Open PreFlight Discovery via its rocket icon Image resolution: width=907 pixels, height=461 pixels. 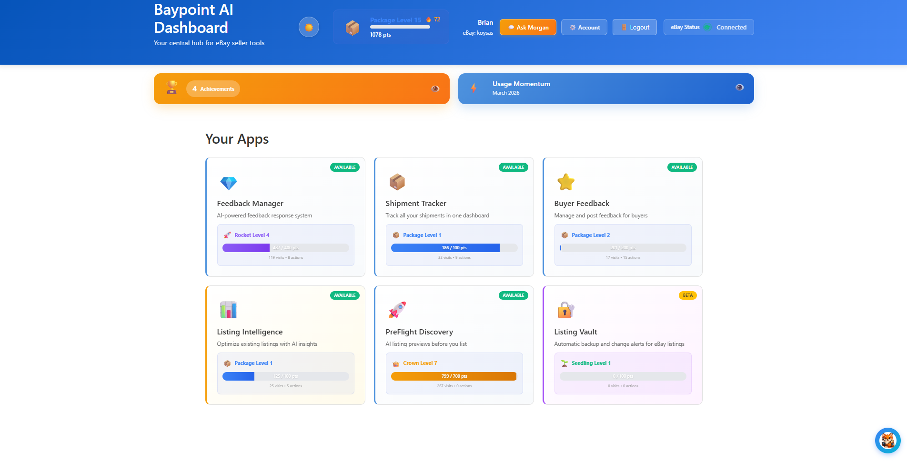[397, 310]
